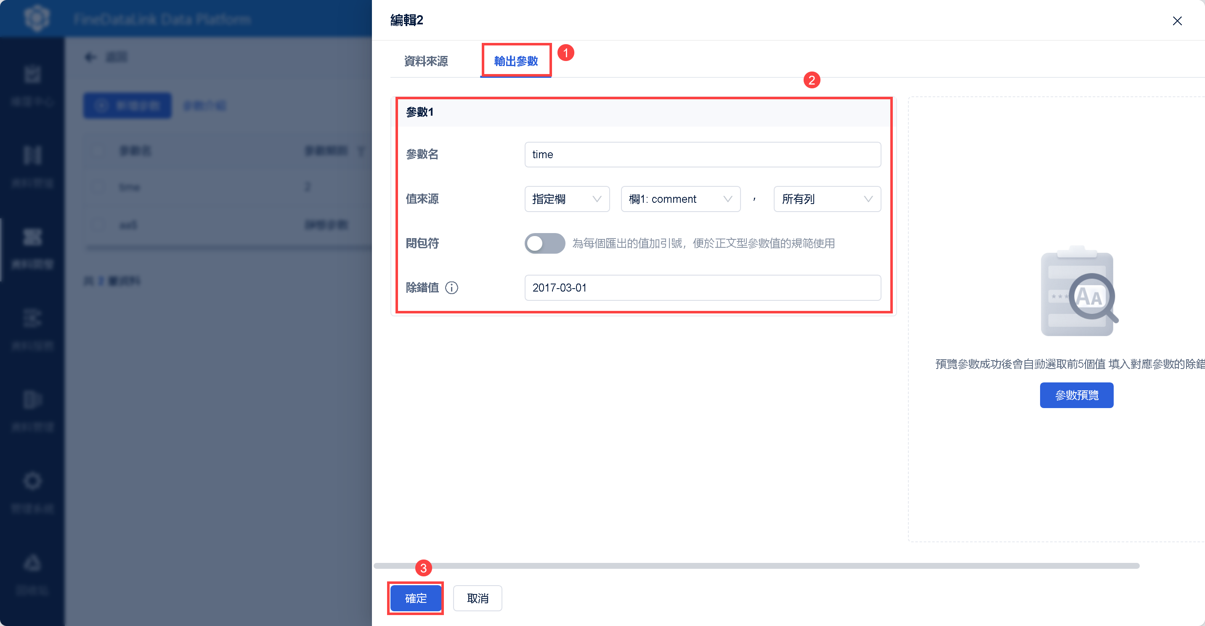
Task: Click the horizontal scrollbar at the panel bottom
Action: 756,566
